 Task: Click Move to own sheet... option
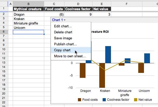70,56
